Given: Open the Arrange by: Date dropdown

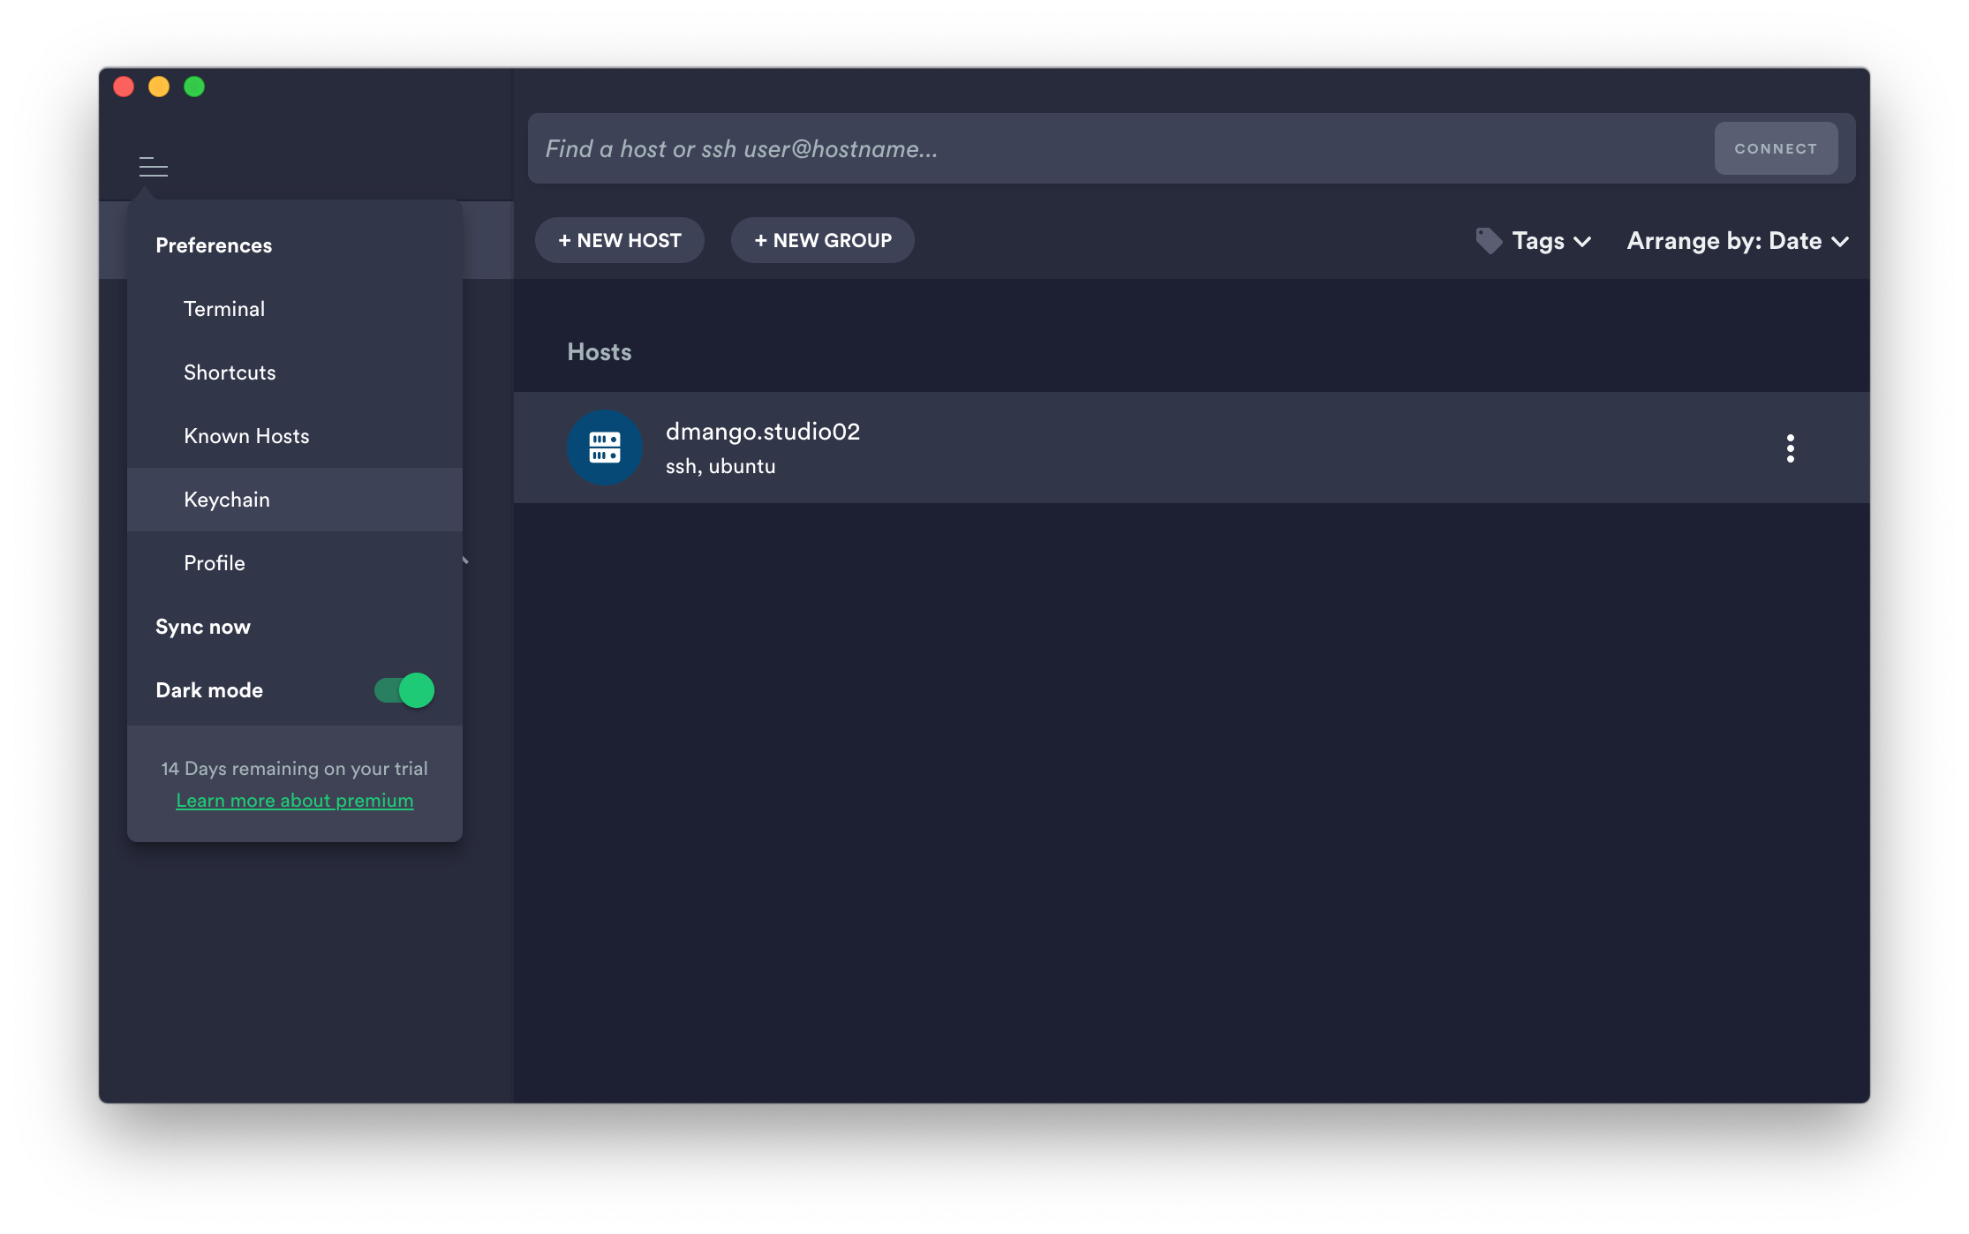Looking at the screenshot, I should [1737, 241].
